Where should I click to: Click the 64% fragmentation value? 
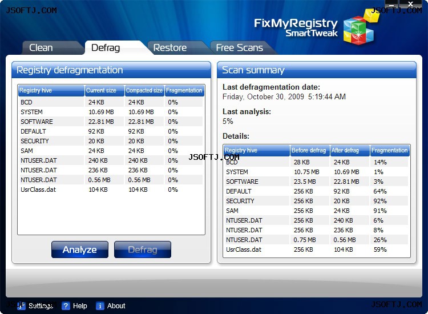point(380,191)
